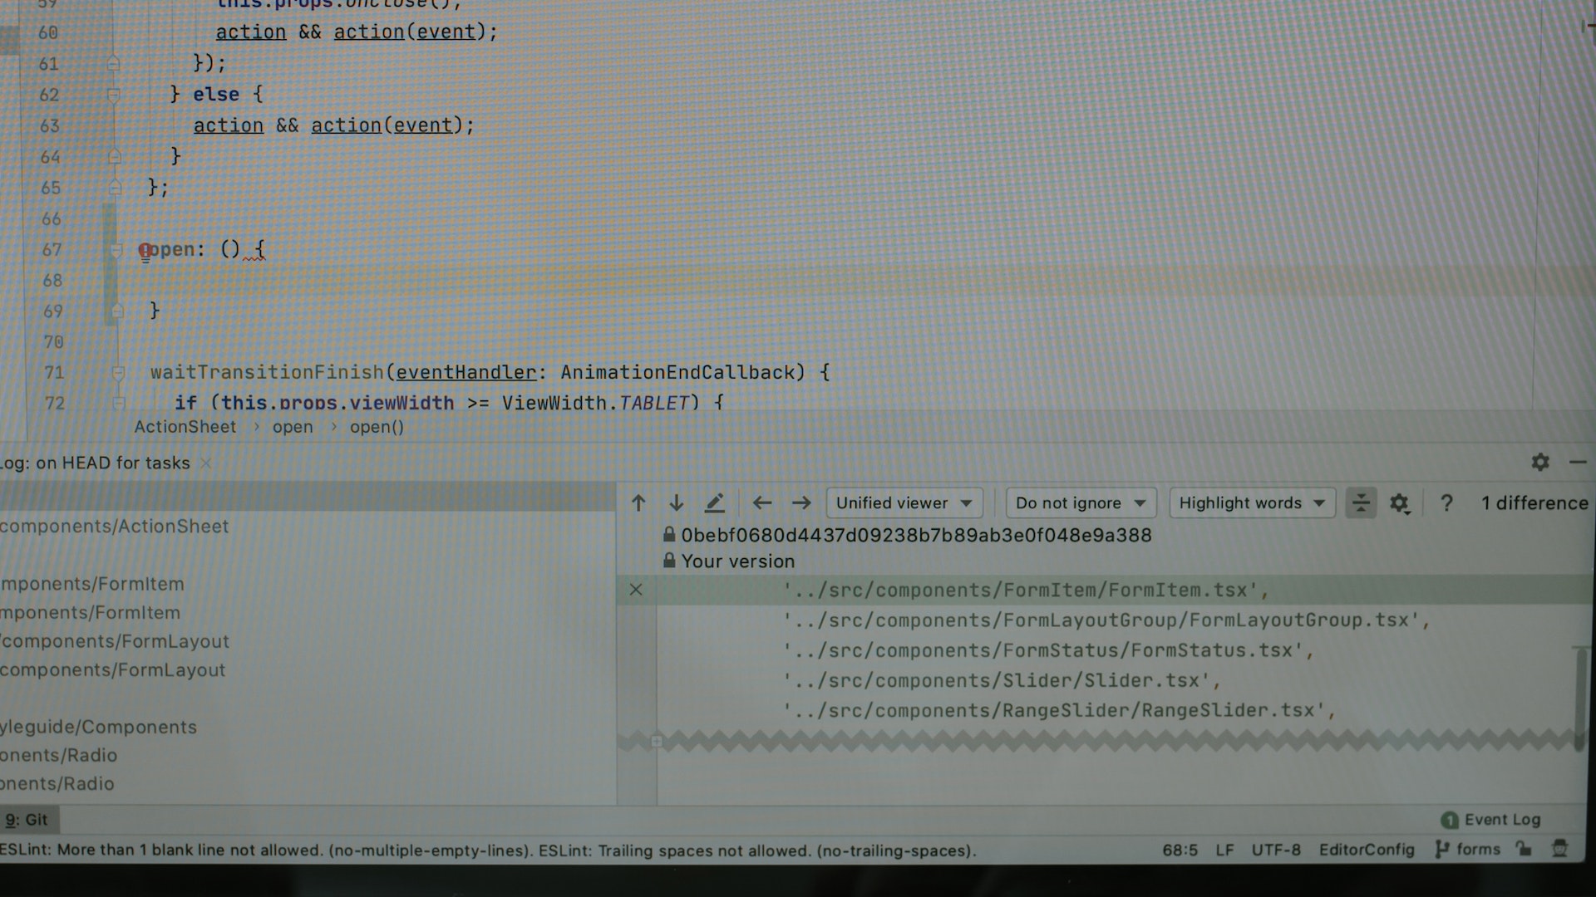
Task: Close the 'Log: on HEAD for tasks' tab
Action: click(206, 463)
